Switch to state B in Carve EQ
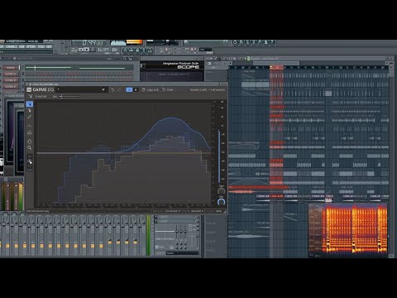 (136, 89)
